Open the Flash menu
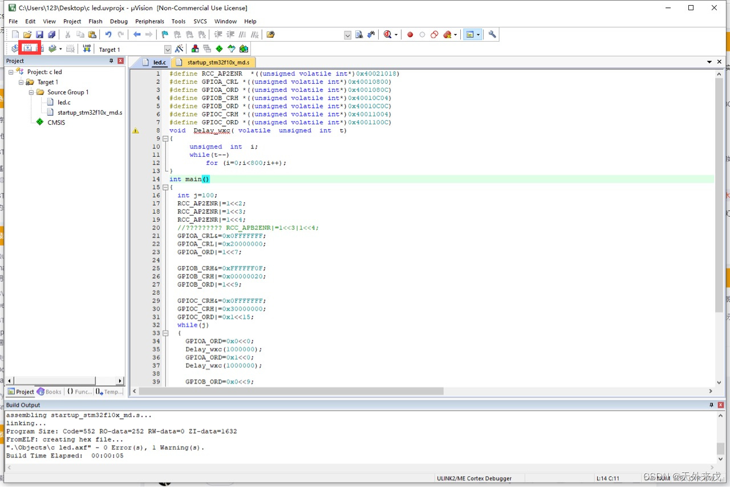The image size is (730, 487). click(95, 21)
